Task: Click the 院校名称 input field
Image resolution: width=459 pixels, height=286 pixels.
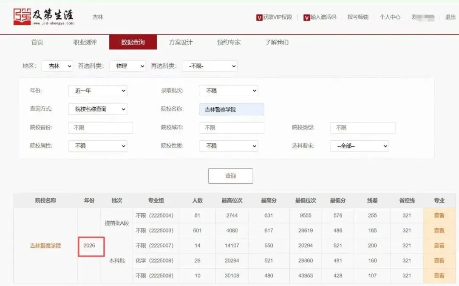Action: pos(231,109)
